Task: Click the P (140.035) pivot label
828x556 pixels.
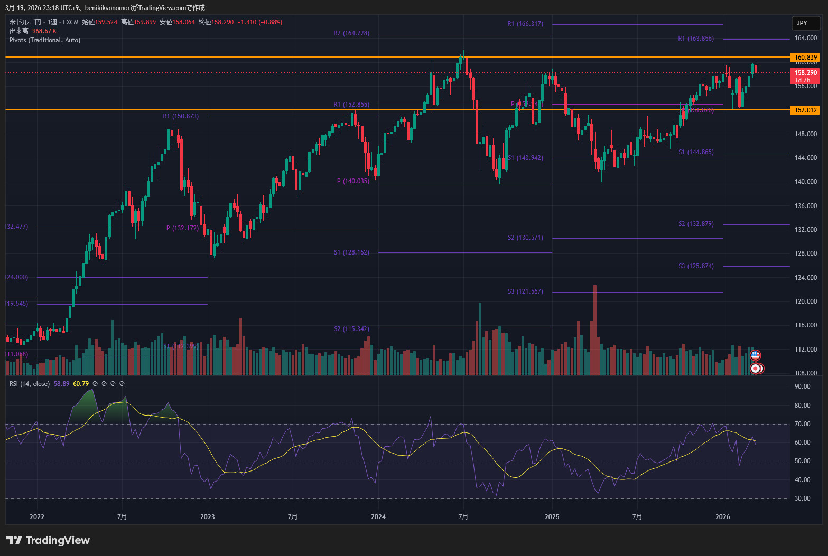Action: tap(353, 181)
